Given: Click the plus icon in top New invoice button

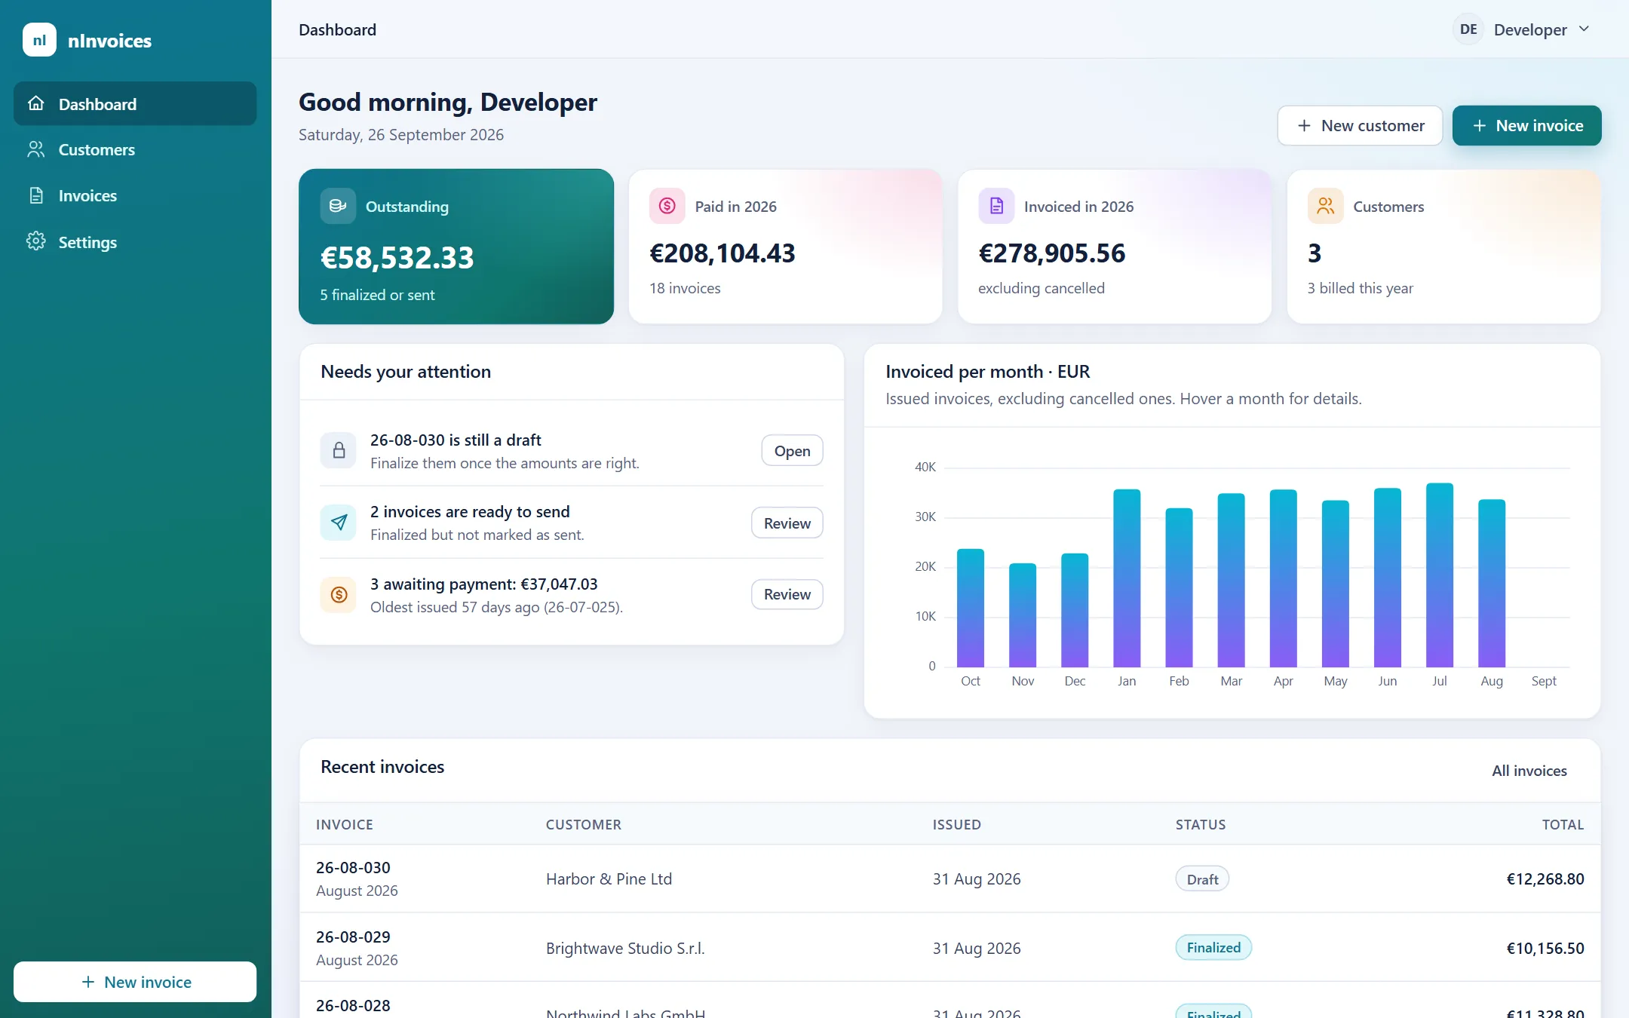Looking at the screenshot, I should click(1480, 125).
